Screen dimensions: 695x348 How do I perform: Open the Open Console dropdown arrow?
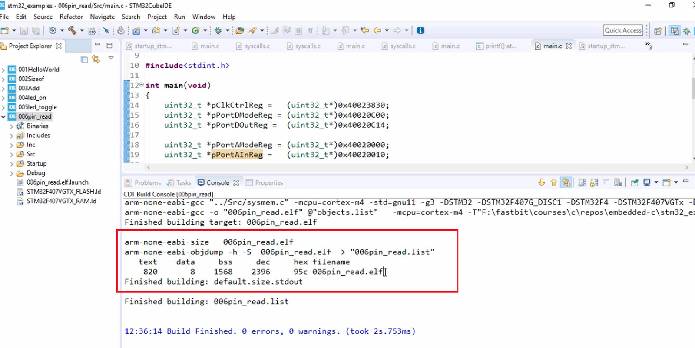click(676, 182)
